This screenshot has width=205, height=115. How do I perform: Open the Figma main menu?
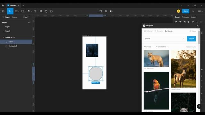[3, 11]
